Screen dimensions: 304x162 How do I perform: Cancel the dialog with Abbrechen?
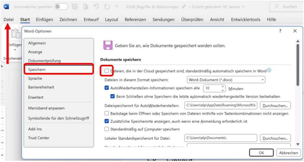tap(289, 153)
